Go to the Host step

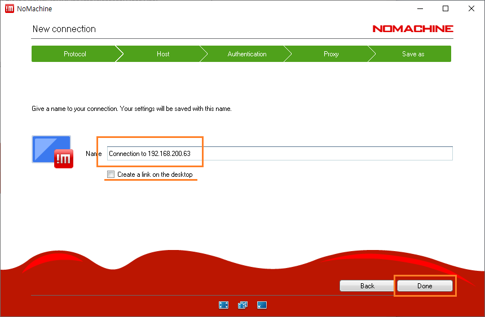tap(163, 53)
